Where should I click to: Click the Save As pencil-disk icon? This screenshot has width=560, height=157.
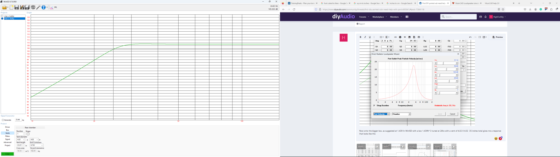(x=22, y=7)
